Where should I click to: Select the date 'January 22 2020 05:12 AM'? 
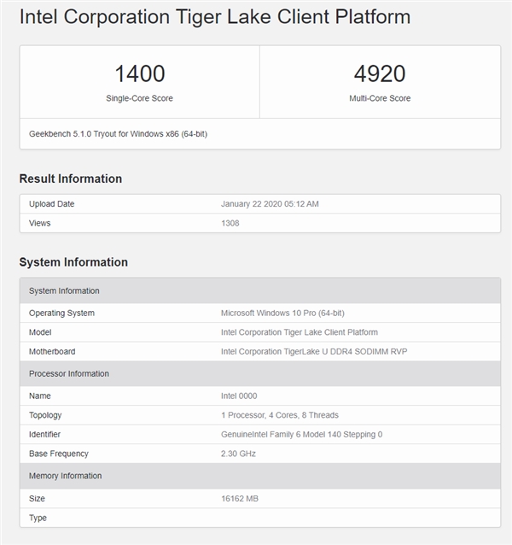tap(270, 204)
